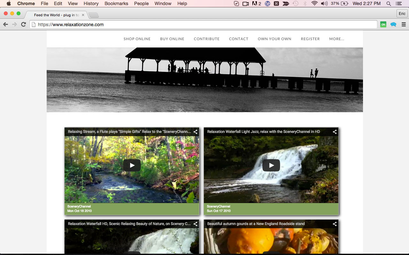Click Relaxing Stream video title text

click(129, 132)
